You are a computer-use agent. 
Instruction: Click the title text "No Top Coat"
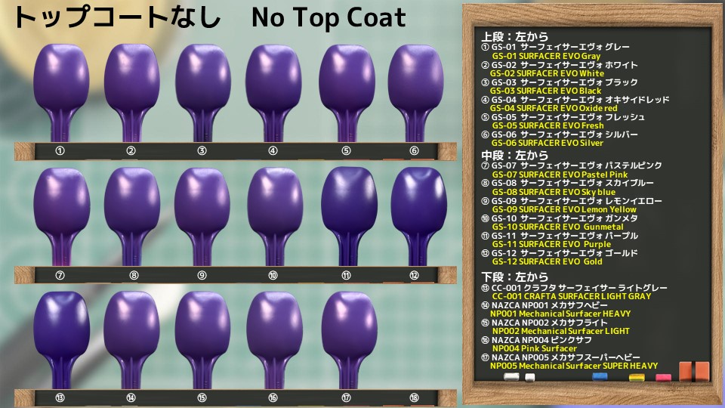click(329, 17)
